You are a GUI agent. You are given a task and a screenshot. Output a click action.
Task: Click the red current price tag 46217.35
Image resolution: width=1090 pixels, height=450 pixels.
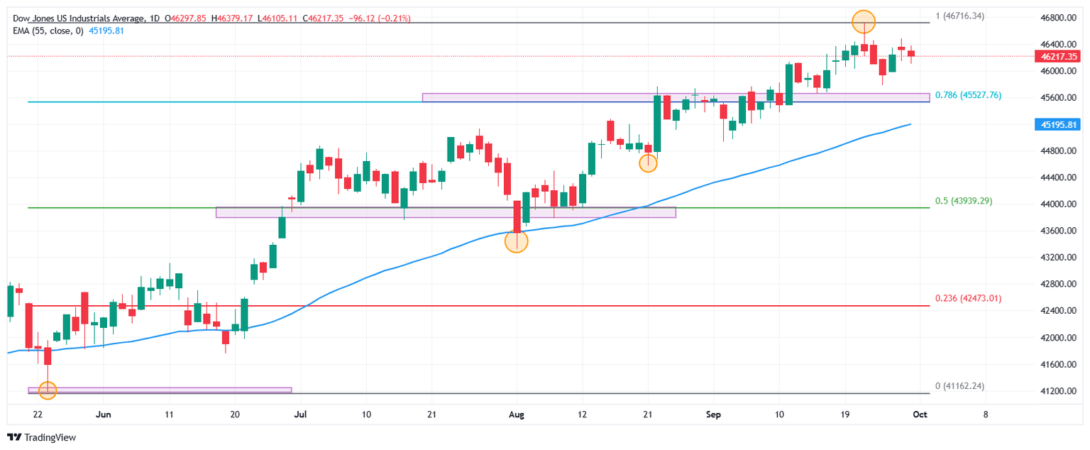[1059, 55]
